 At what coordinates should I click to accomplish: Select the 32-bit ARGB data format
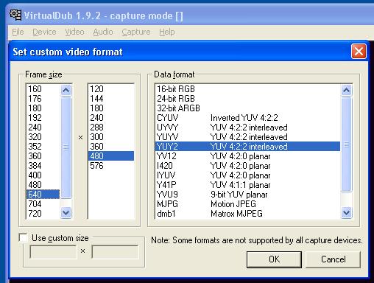(x=248, y=108)
